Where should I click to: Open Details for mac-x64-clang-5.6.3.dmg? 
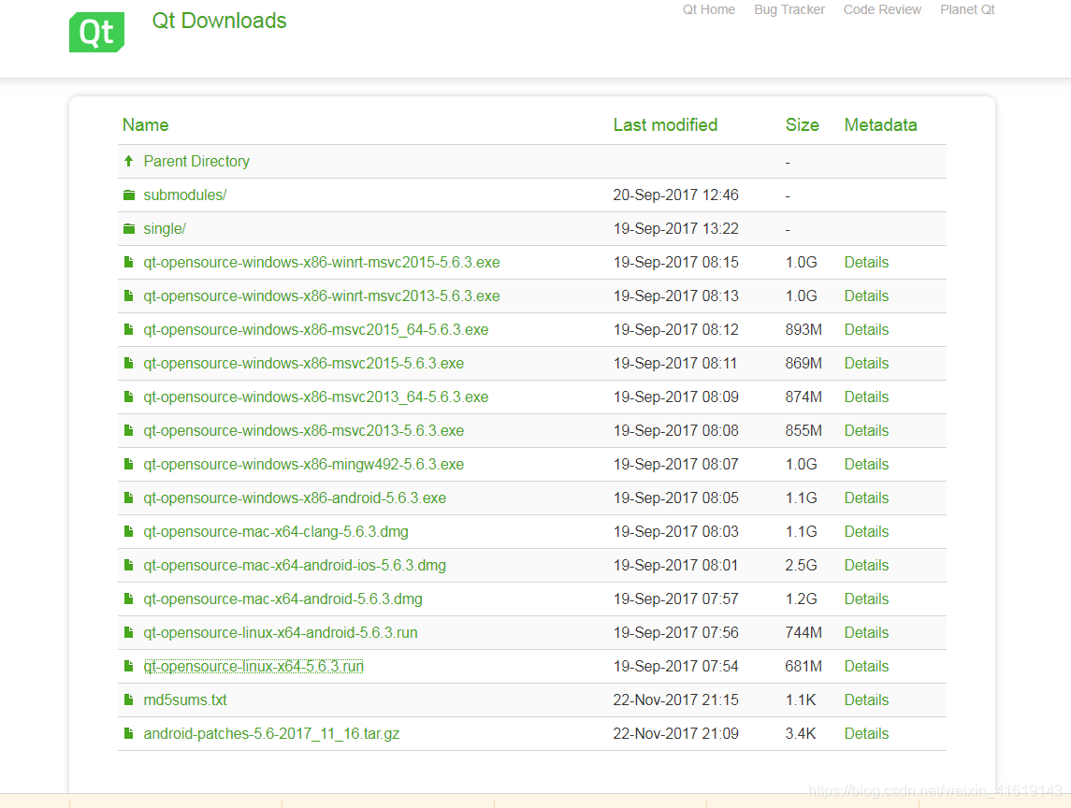[x=866, y=531]
